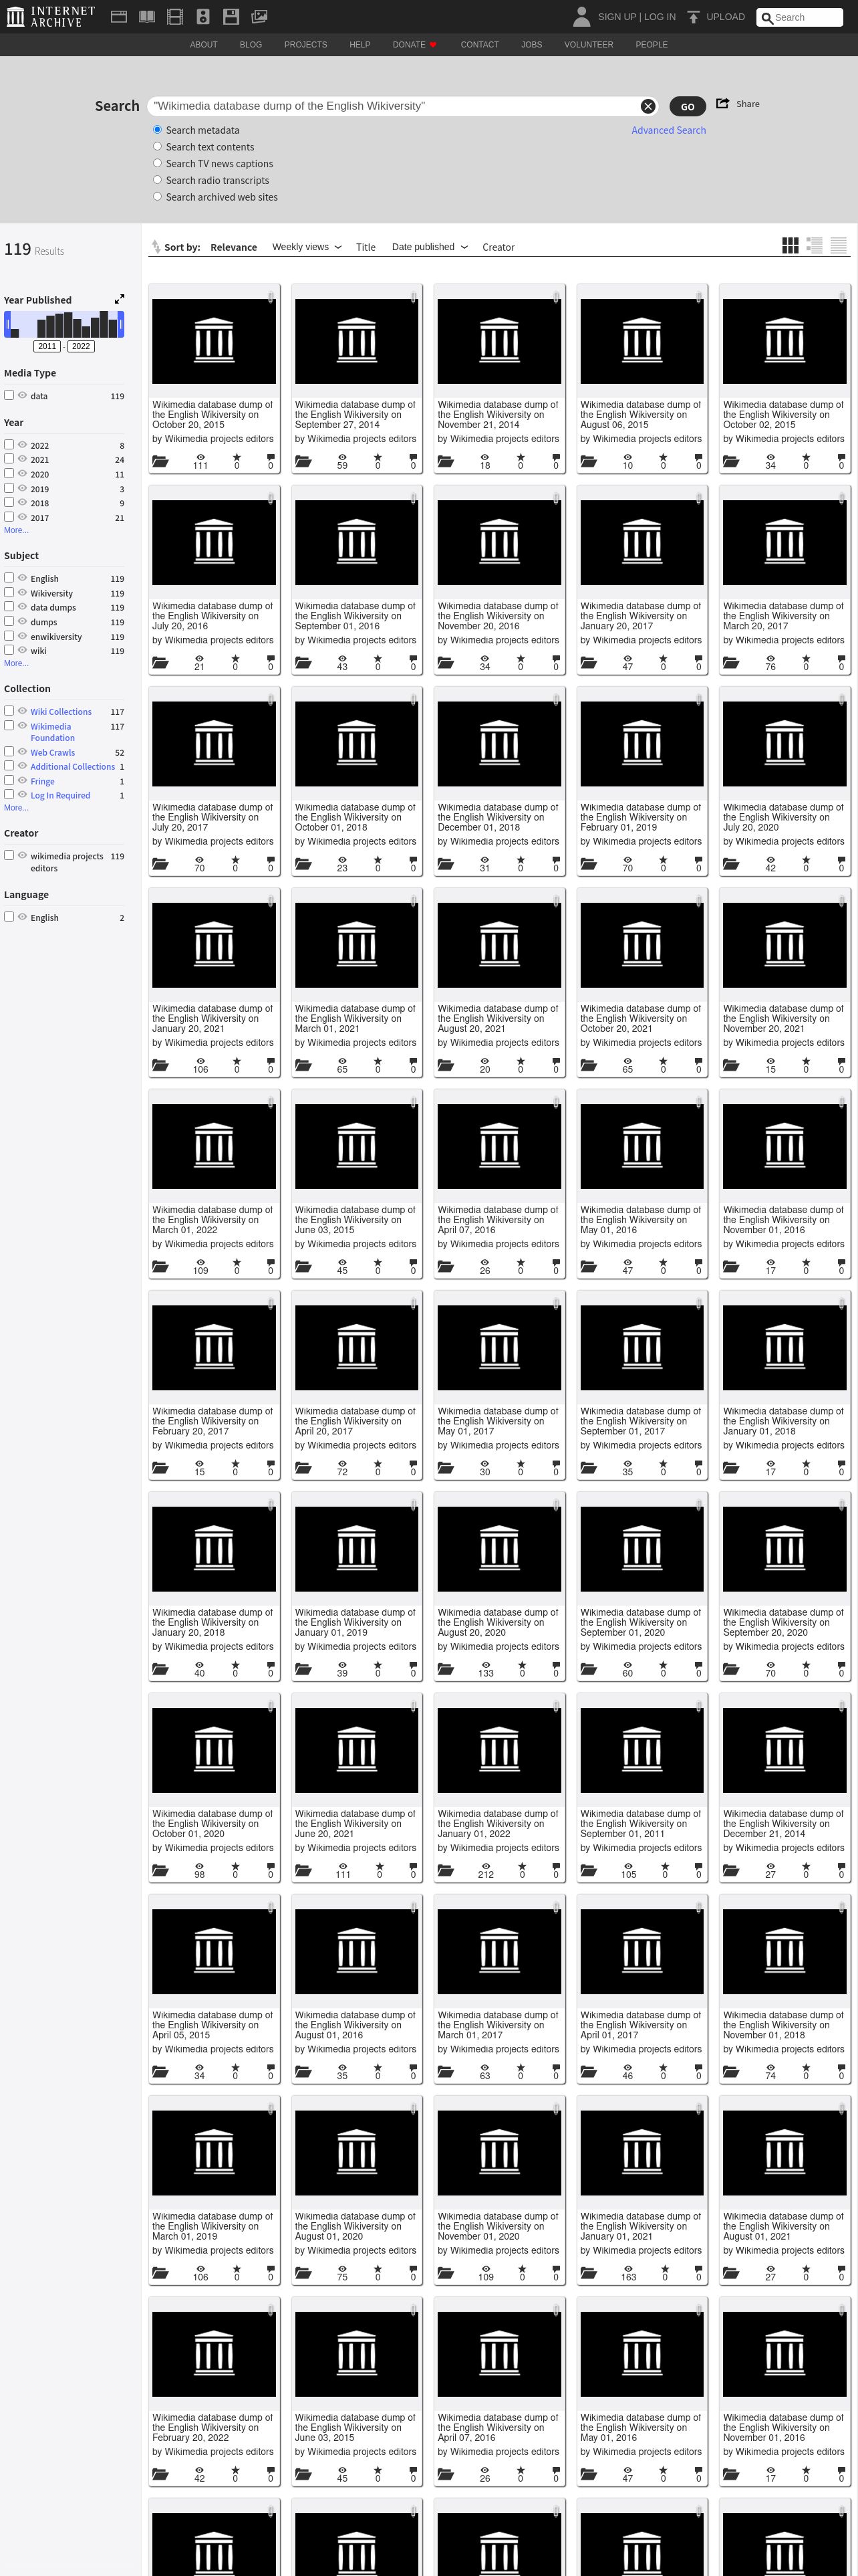The image size is (858, 2576).
Task: Click the LOG IN link
Action: point(660,17)
